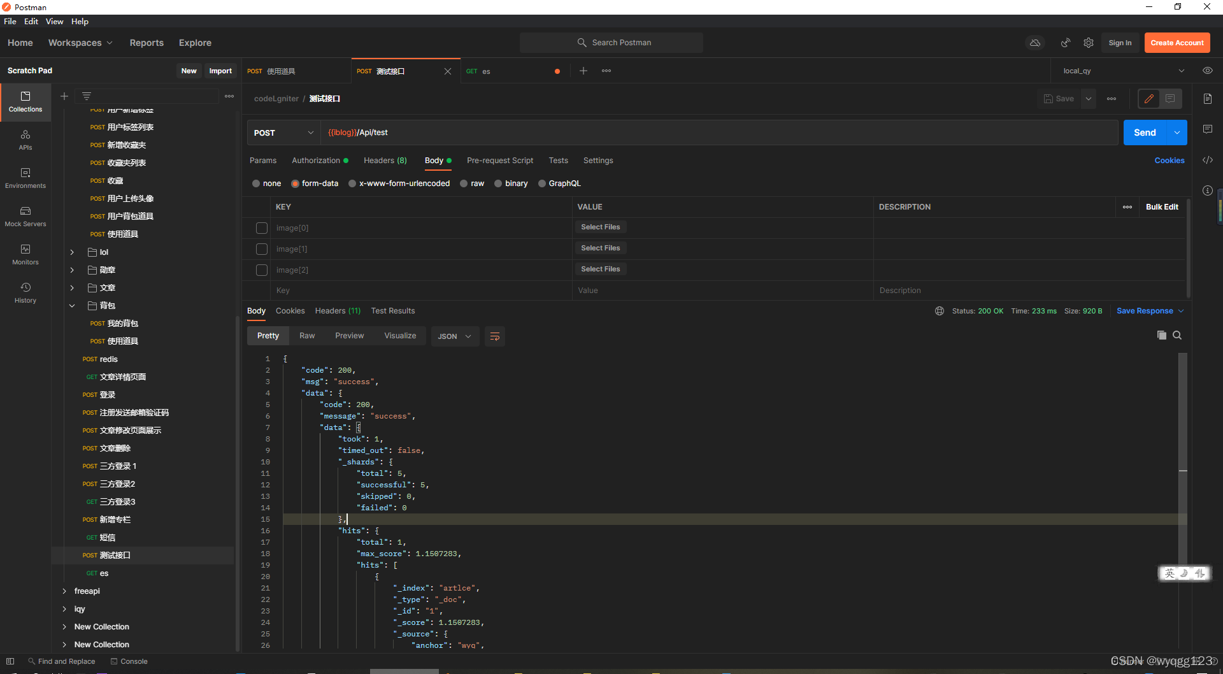Collapse the 背包 folder
Viewport: 1223px width, 674px height.
click(x=72, y=306)
